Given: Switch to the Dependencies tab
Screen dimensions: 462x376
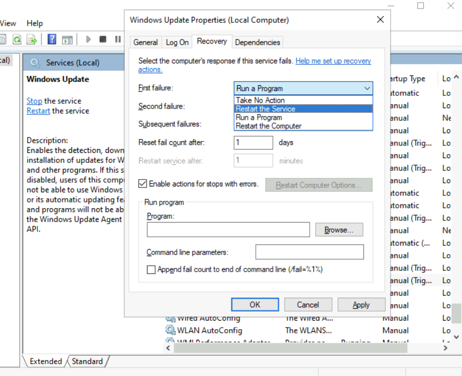Looking at the screenshot, I should (x=257, y=42).
